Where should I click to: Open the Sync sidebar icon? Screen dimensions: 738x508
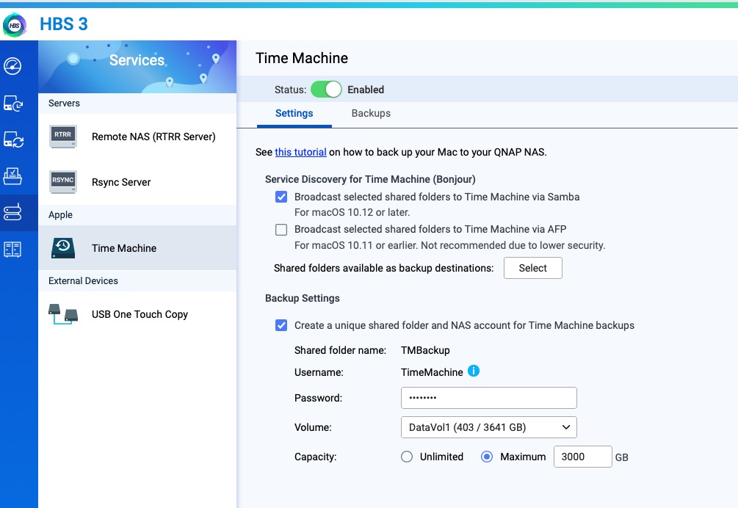click(x=12, y=139)
